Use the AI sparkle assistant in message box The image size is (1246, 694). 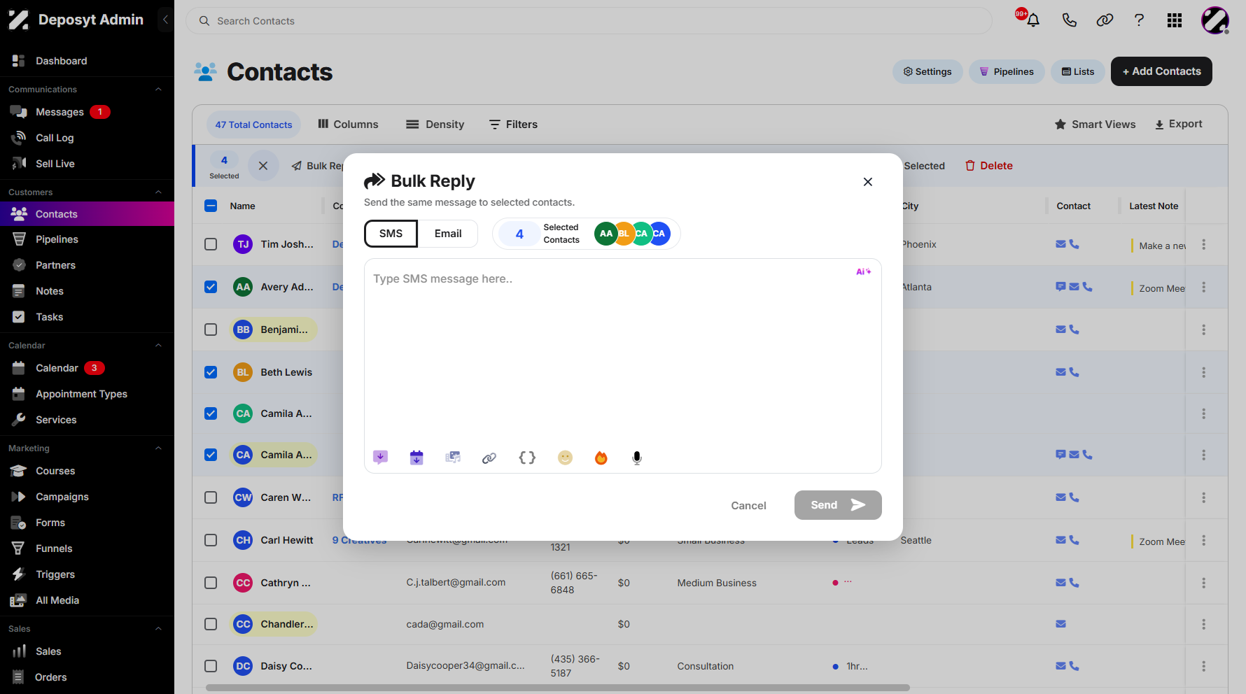864,271
